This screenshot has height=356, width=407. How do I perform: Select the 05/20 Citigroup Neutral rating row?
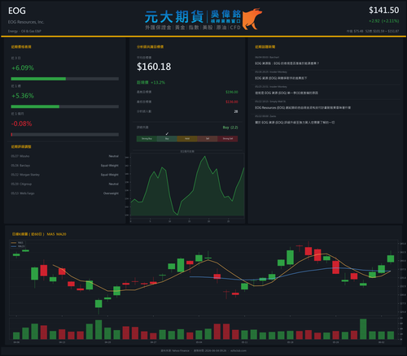coord(65,184)
